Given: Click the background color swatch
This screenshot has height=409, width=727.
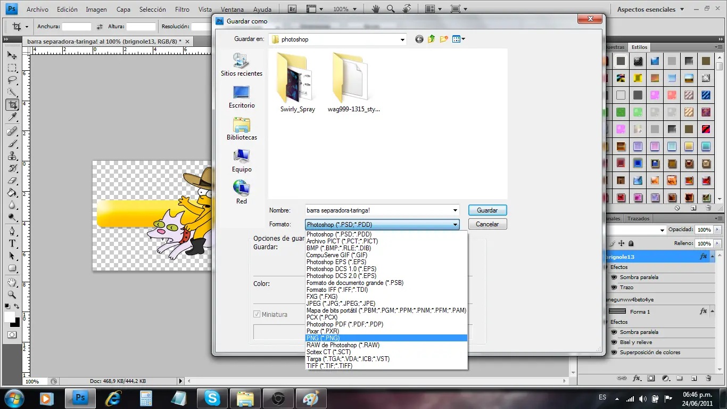Looking at the screenshot, I should (x=16, y=324).
